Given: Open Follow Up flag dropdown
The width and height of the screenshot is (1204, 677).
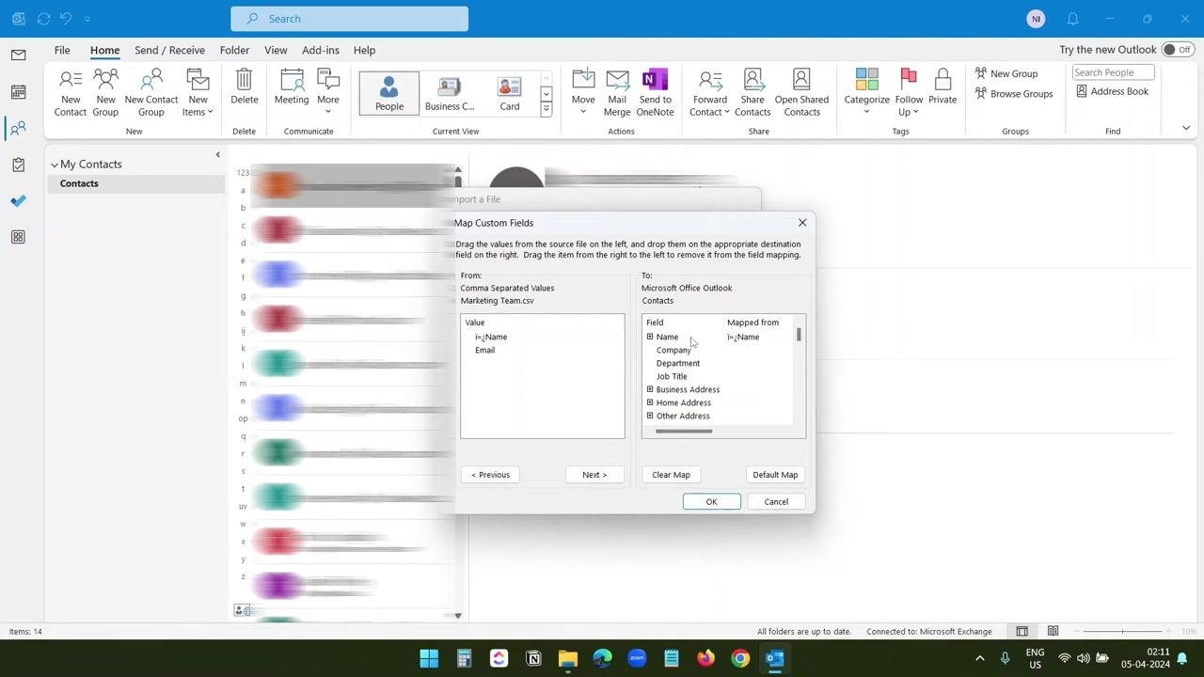Looking at the screenshot, I should pyautogui.click(x=909, y=92).
